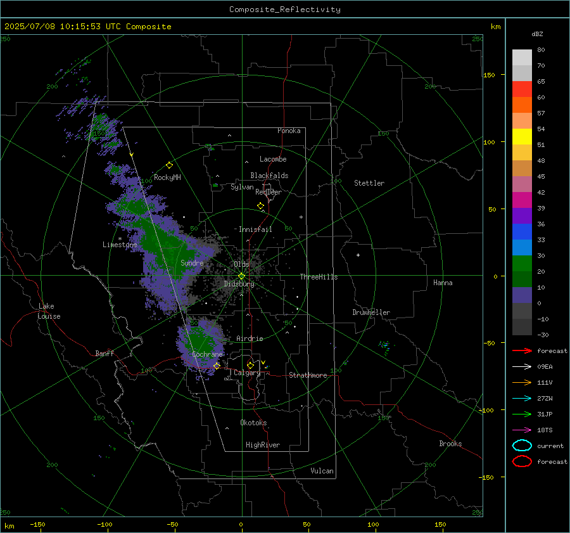Click the Okotoks town label

[253, 423]
